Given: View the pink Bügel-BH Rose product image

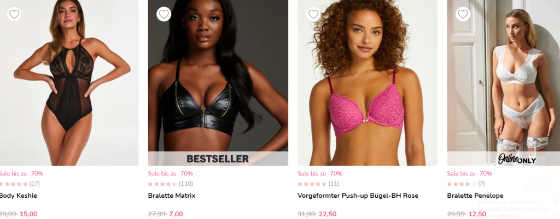Looking at the screenshot, I should tap(367, 82).
